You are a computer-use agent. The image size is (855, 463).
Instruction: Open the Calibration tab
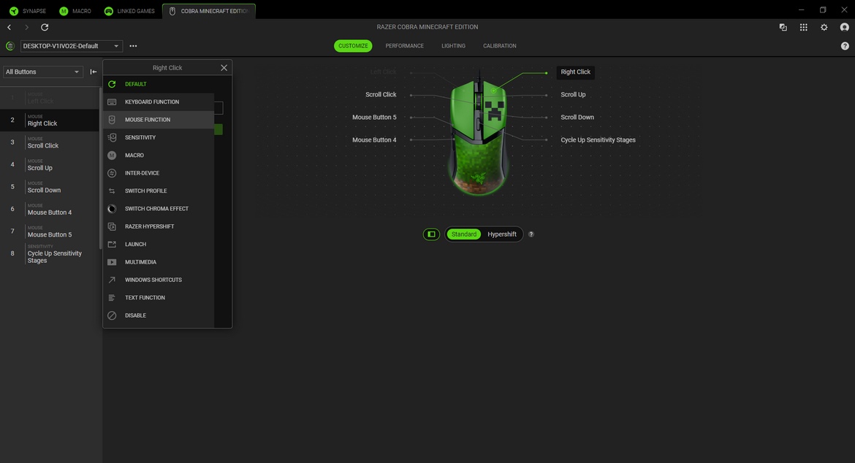coord(499,46)
